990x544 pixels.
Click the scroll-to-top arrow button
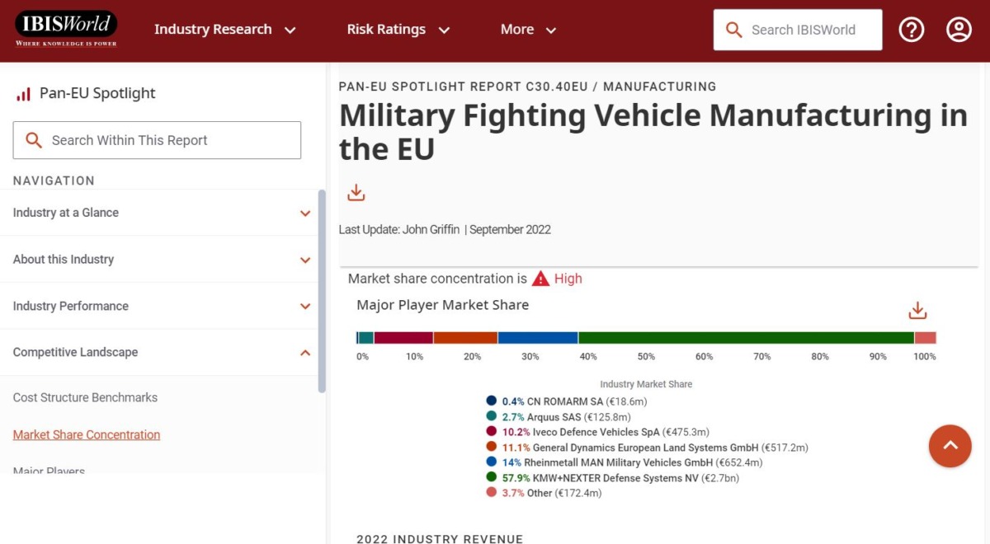pos(950,446)
